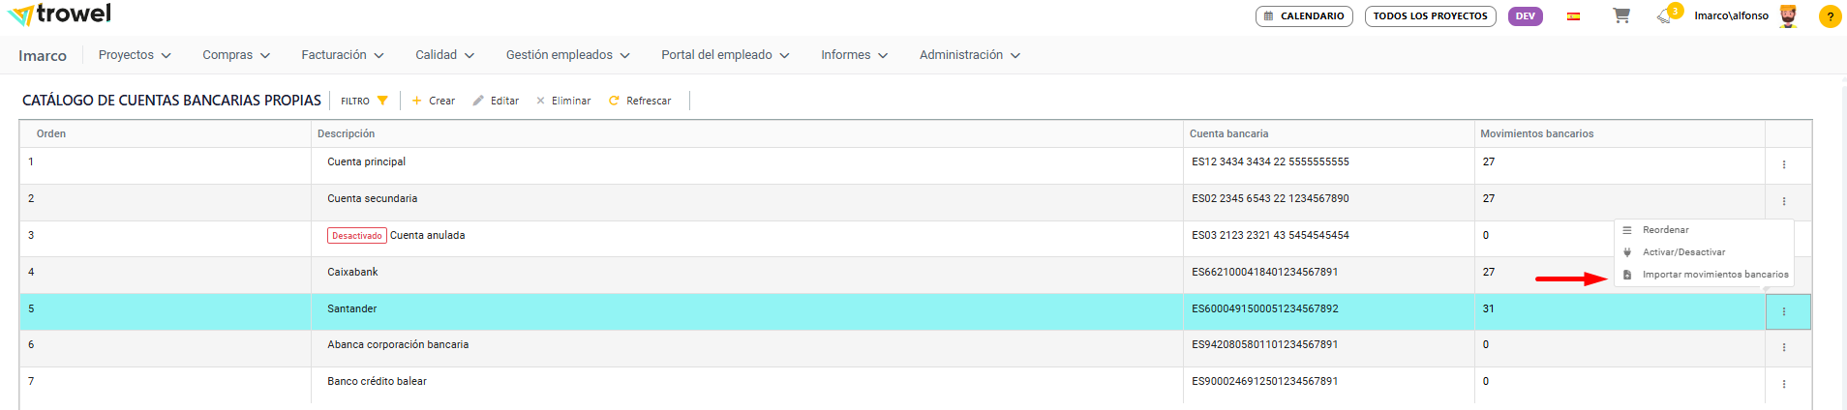The height and width of the screenshot is (410, 1847).
Task: Select the Caixabank account row
Action: point(352,273)
